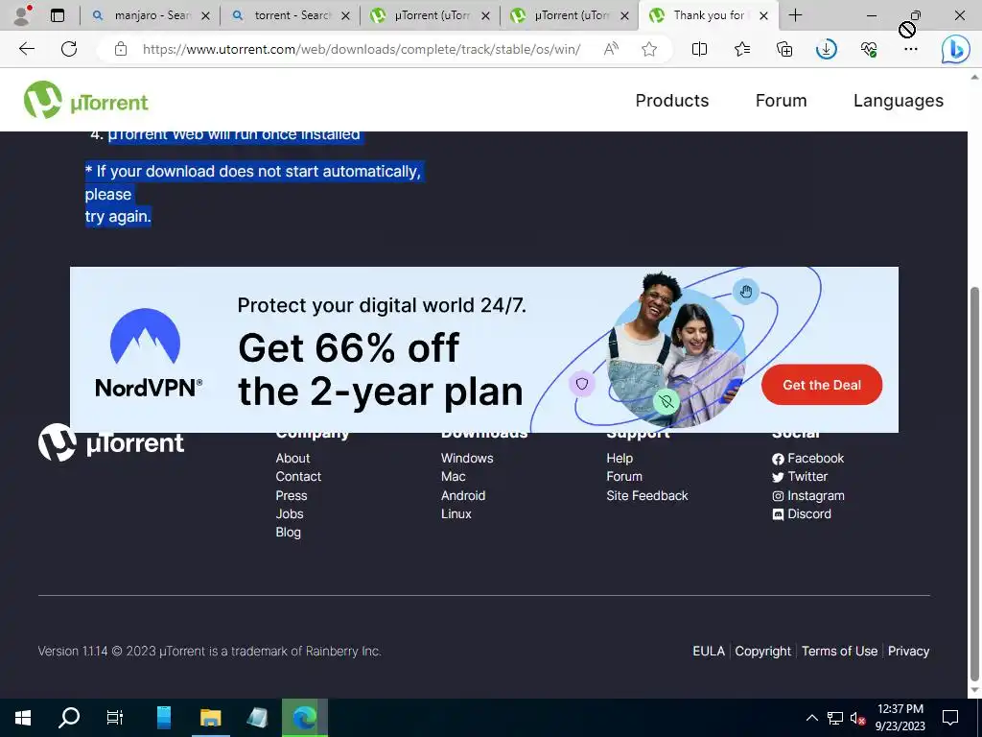Open the taskbar clock and date
The height and width of the screenshot is (737, 982).
(x=900, y=718)
